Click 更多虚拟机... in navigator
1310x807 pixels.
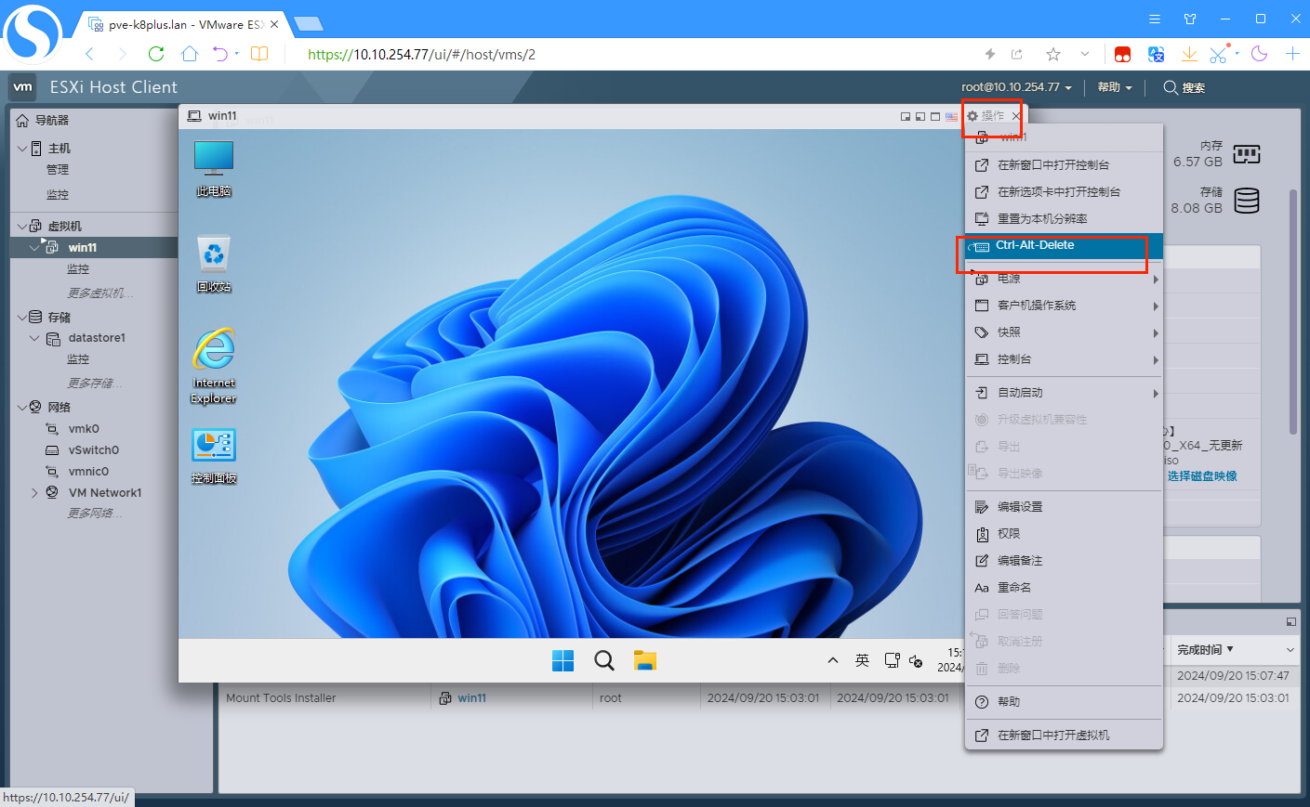[x=100, y=293]
